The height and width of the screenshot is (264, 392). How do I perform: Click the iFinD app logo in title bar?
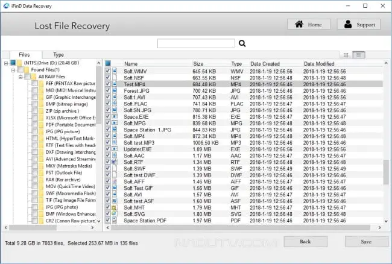[7, 6]
